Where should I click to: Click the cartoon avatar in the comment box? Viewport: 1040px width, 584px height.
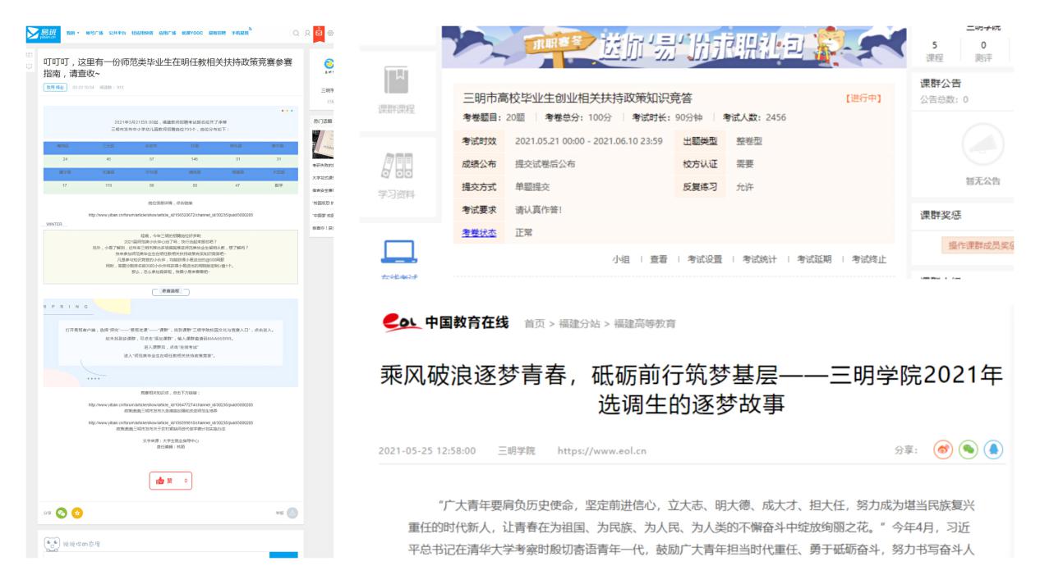coord(51,543)
